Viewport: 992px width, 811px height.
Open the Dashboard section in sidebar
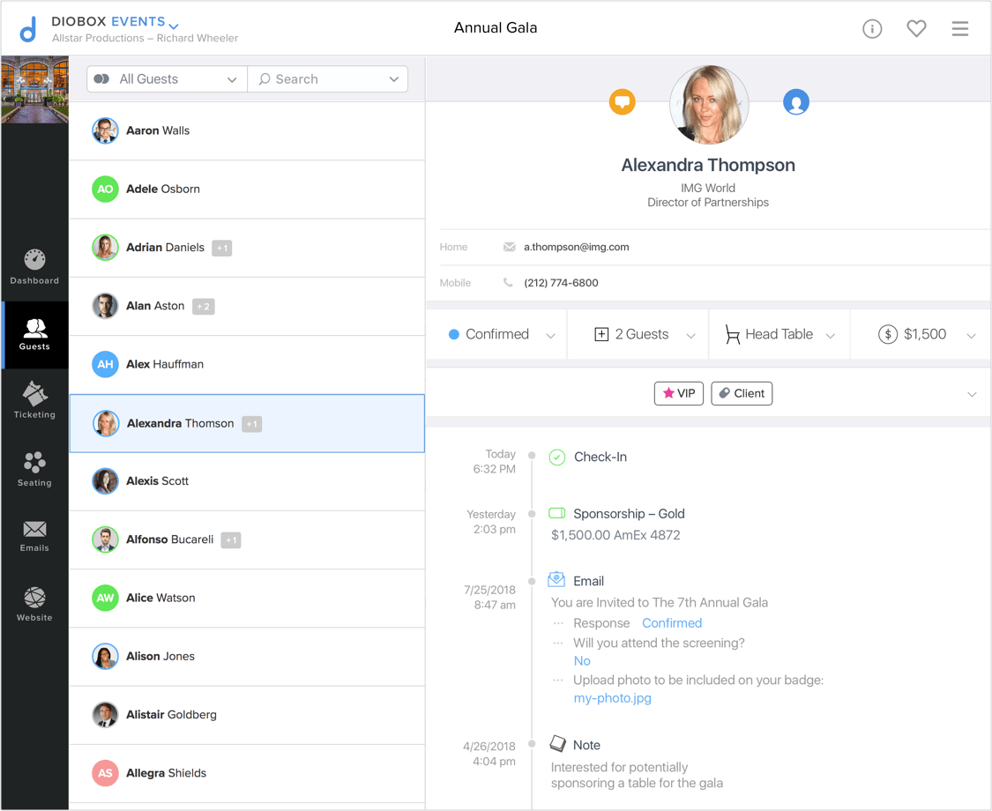point(34,266)
